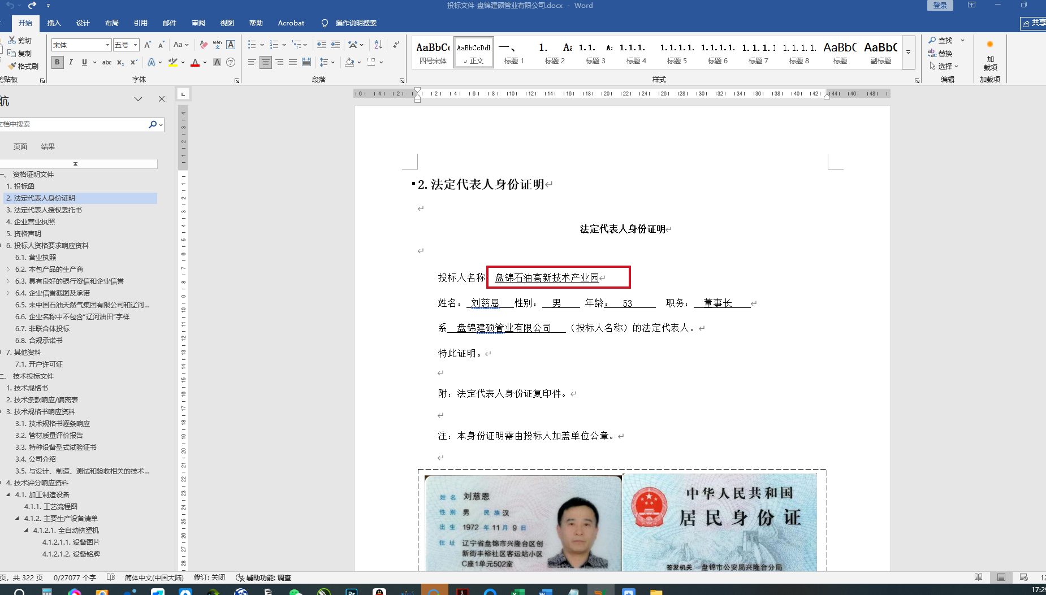Insert an enclosed character (带圈字符)
Image resolution: width=1046 pixels, height=595 pixels.
231,62
